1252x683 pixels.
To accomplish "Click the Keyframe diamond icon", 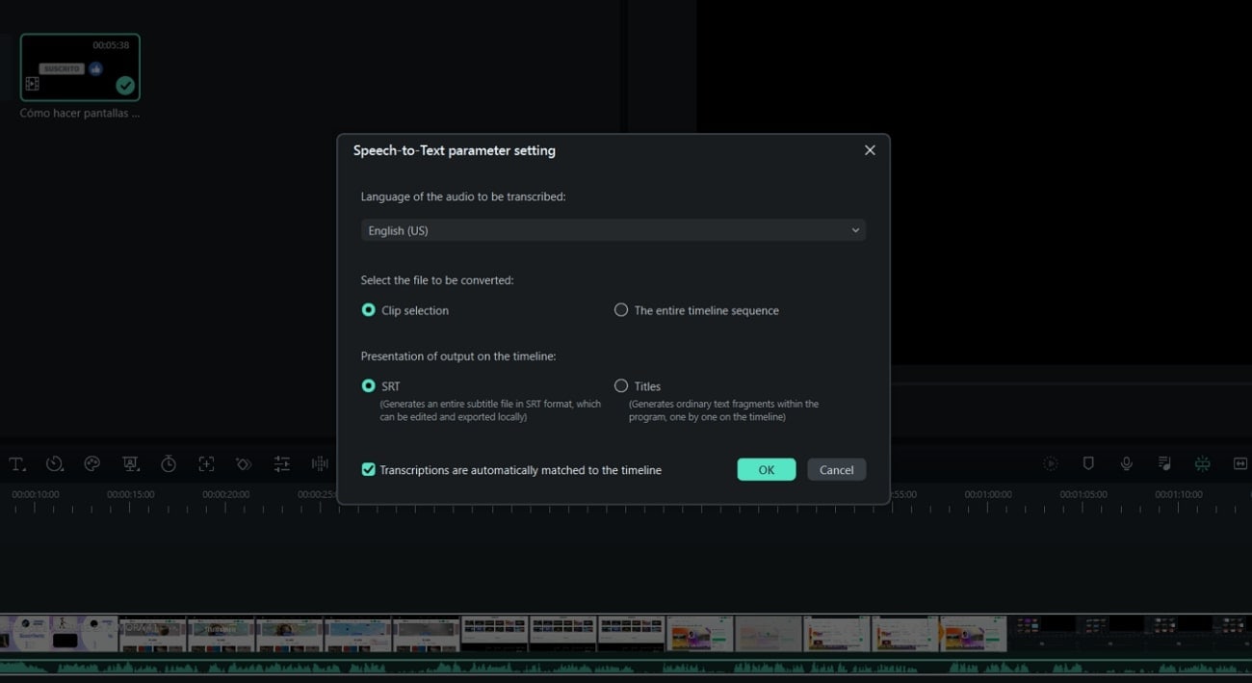I will tap(244, 464).
